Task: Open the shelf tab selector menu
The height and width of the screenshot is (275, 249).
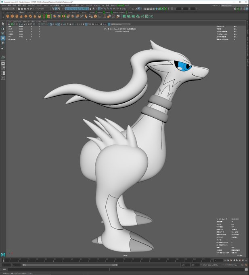Action: point(3,13)
